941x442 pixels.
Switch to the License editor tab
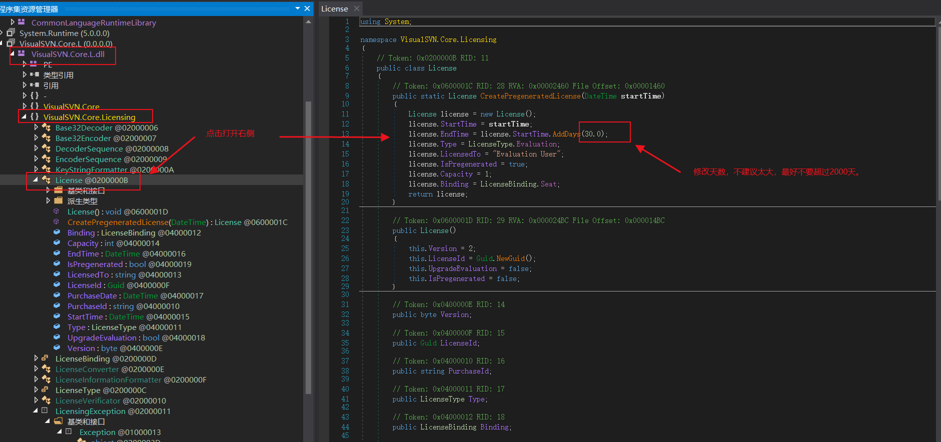[334, 8]
